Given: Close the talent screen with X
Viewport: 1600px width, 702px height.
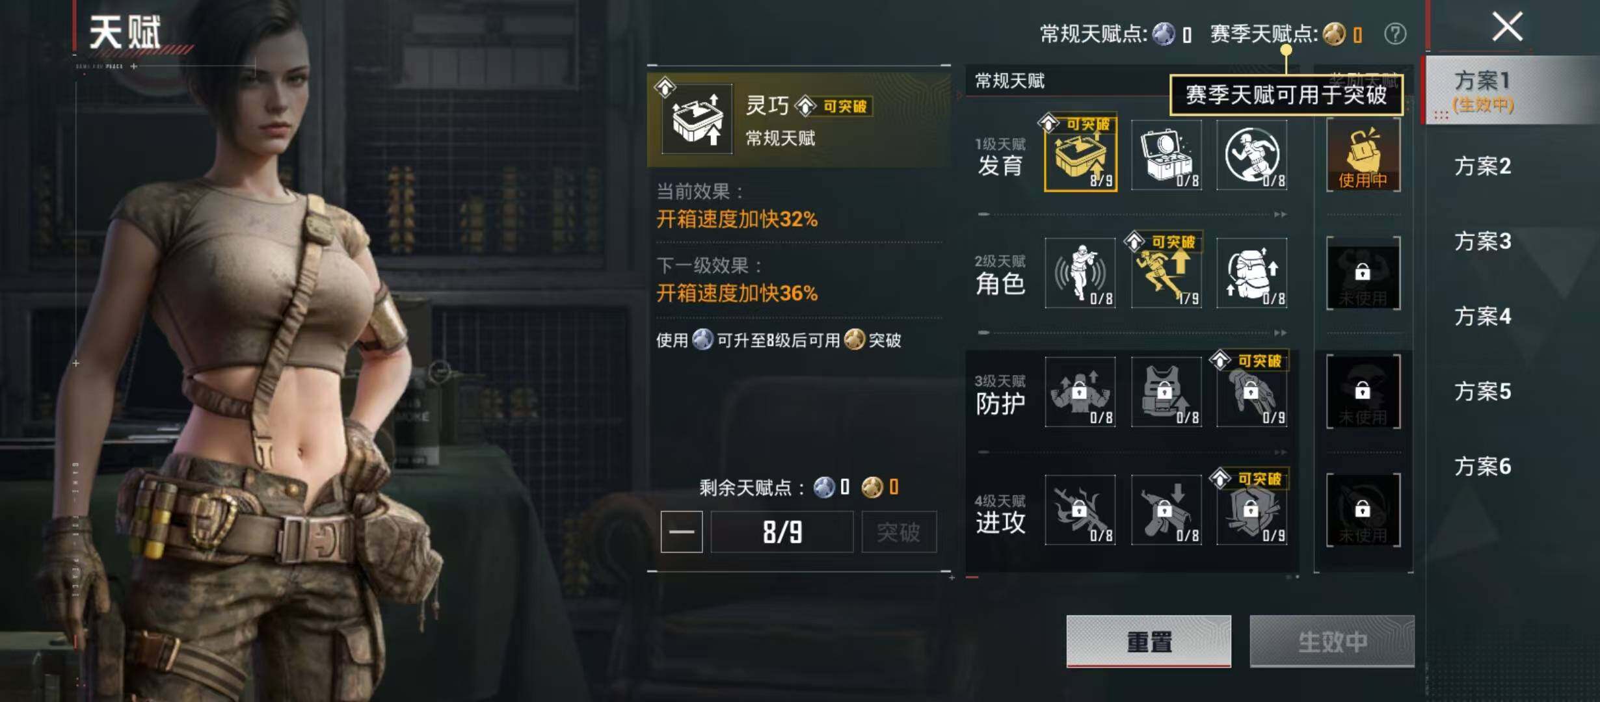Looking at the screenshot, I should tap(1507, 27).
